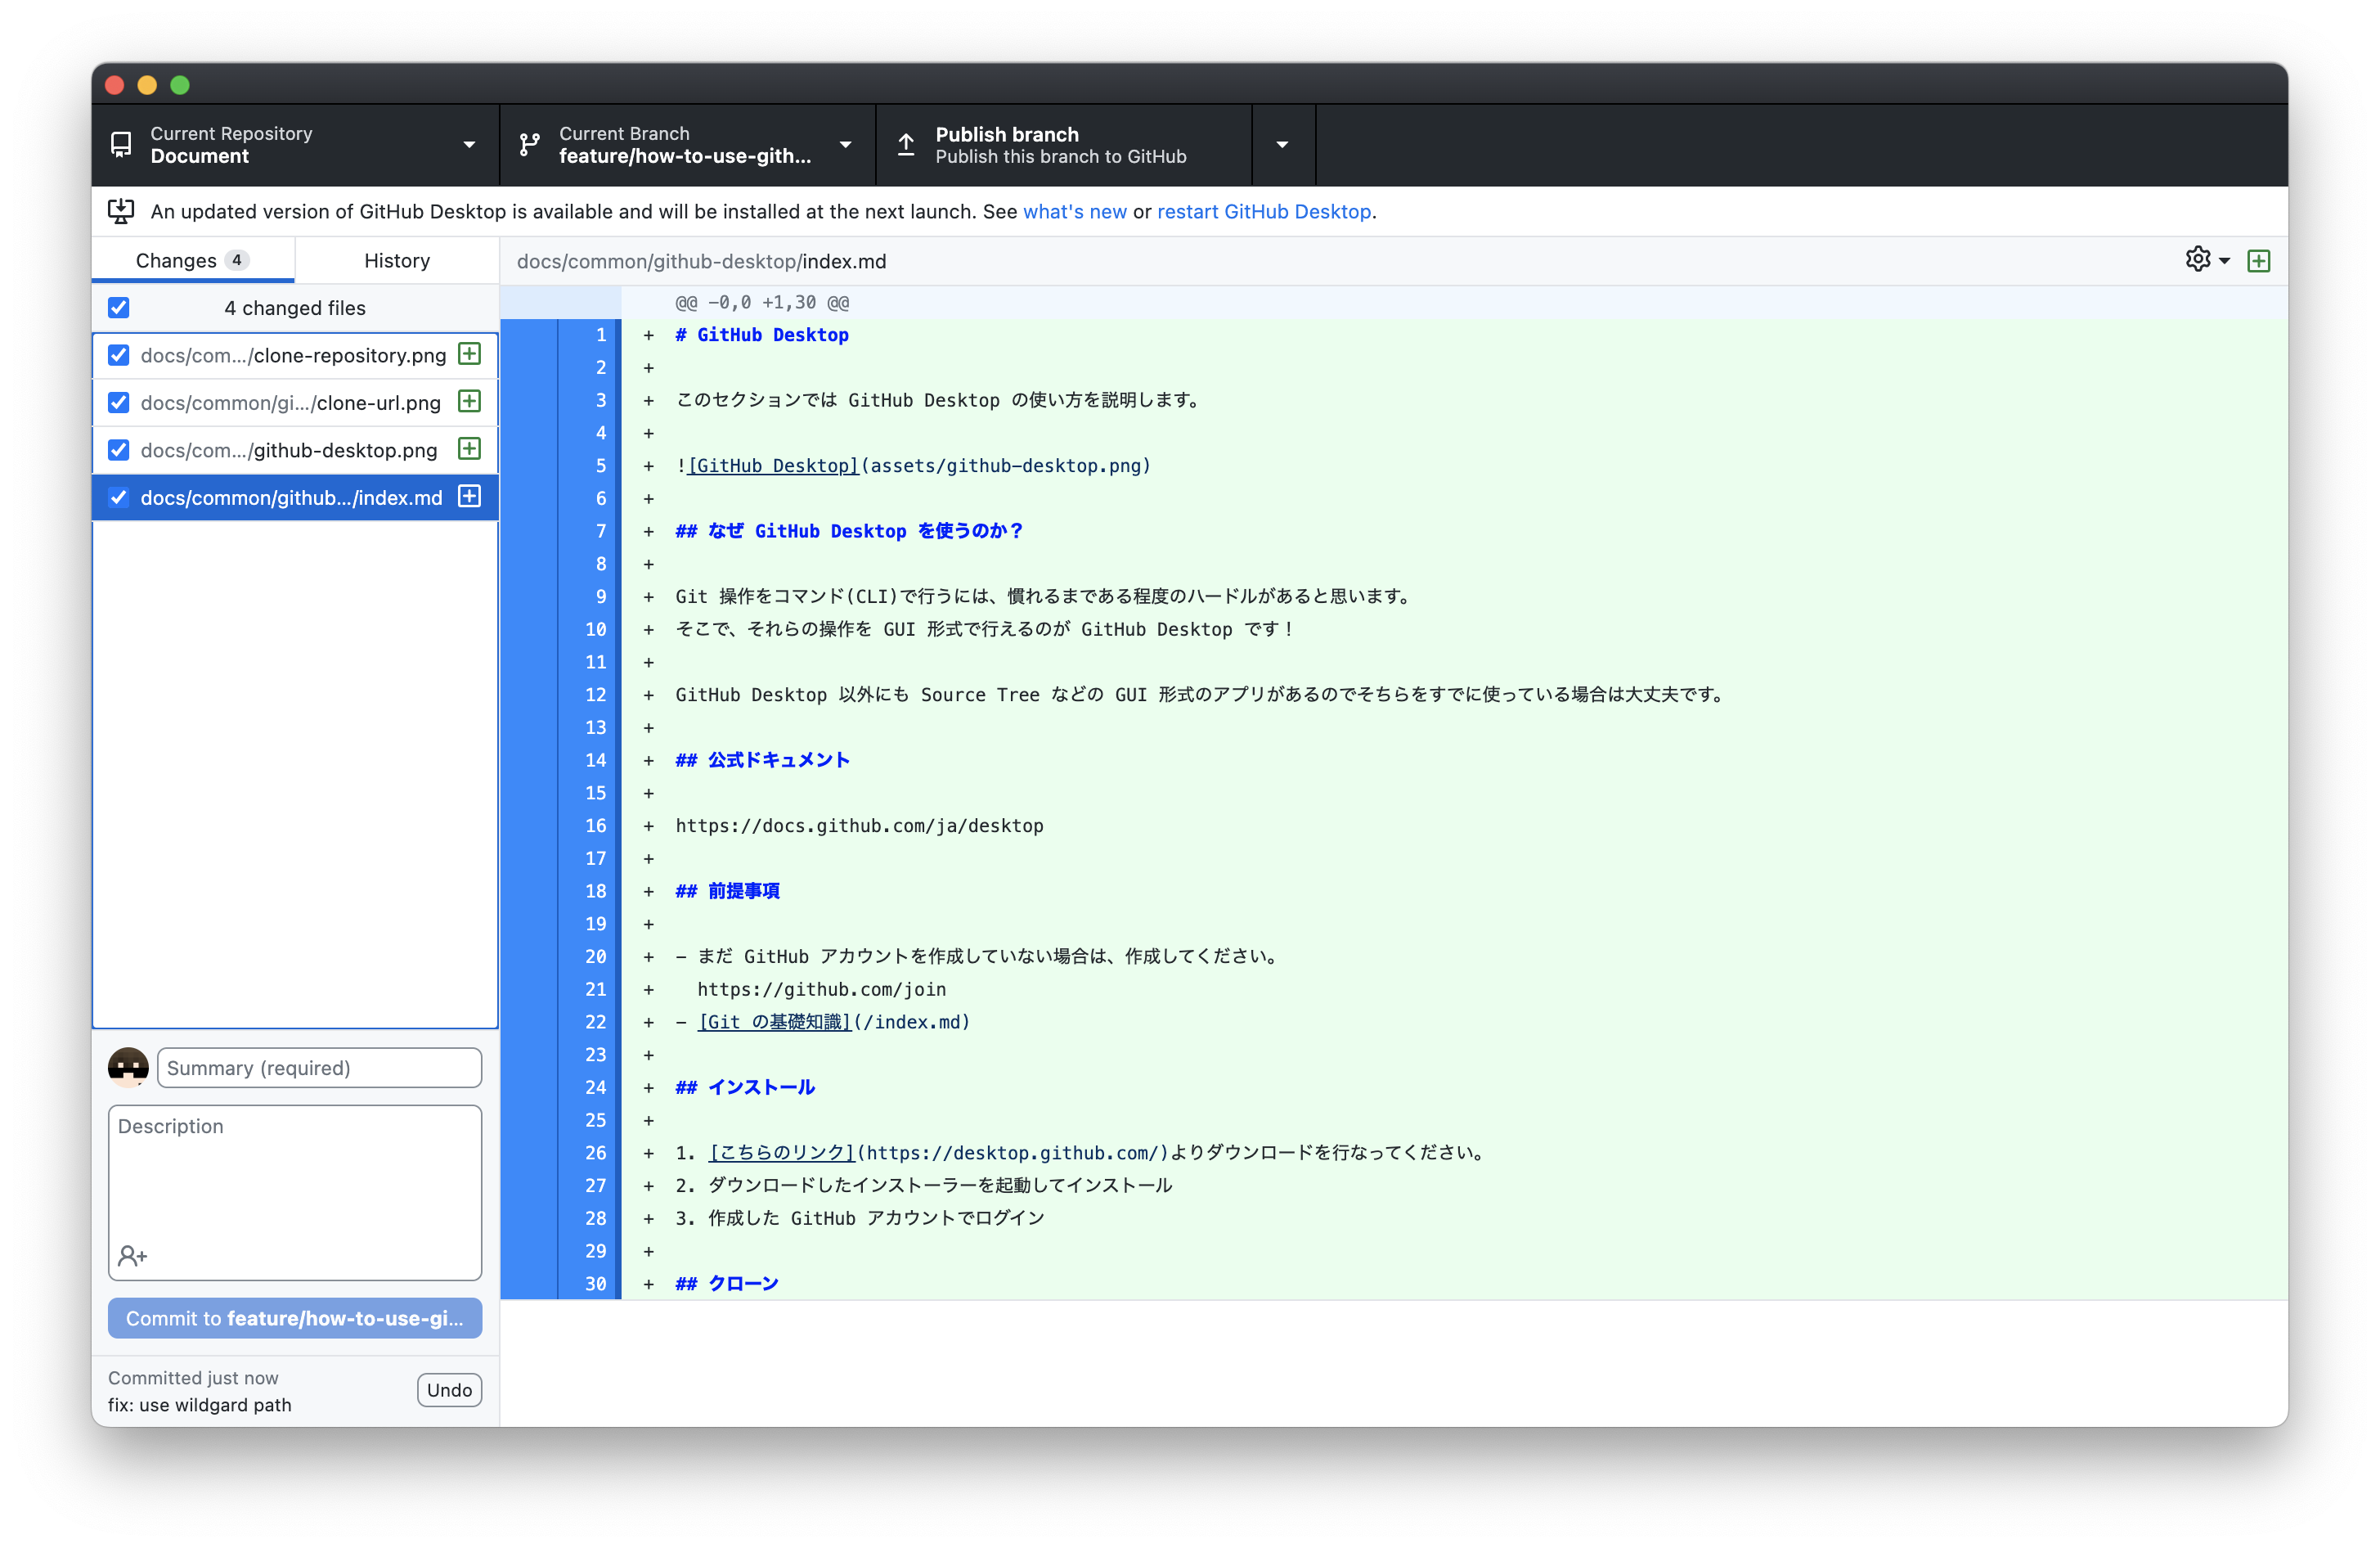This screenshot has height=1548, width=2380.
Task: Click the update available download icon
Action: click(121, 211)
